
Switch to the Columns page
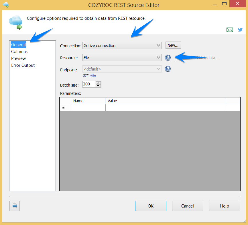(19, 52)
